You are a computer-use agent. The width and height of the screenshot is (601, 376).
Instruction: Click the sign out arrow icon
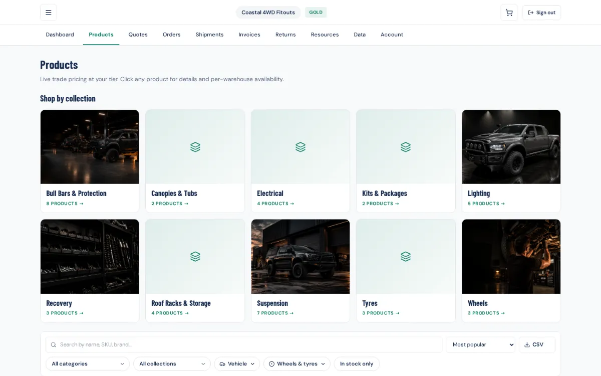531,13
